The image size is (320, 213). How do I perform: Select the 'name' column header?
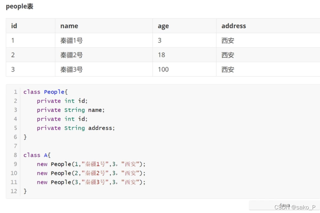click(x=69, y=26)
